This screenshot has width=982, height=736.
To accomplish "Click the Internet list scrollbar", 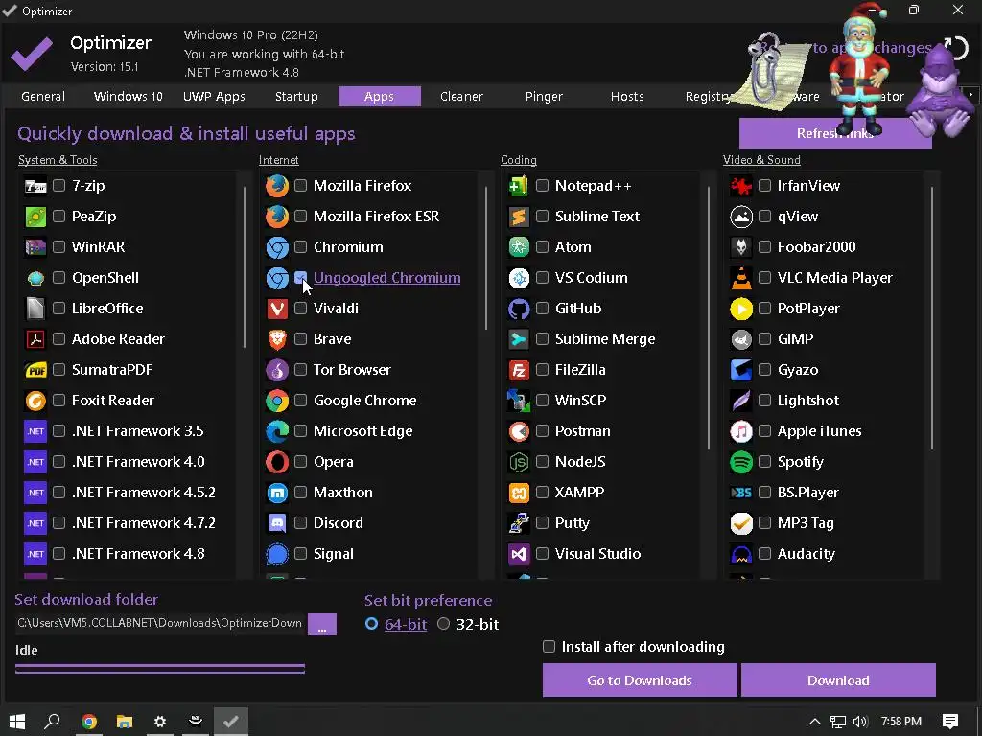I will point(486,258).
